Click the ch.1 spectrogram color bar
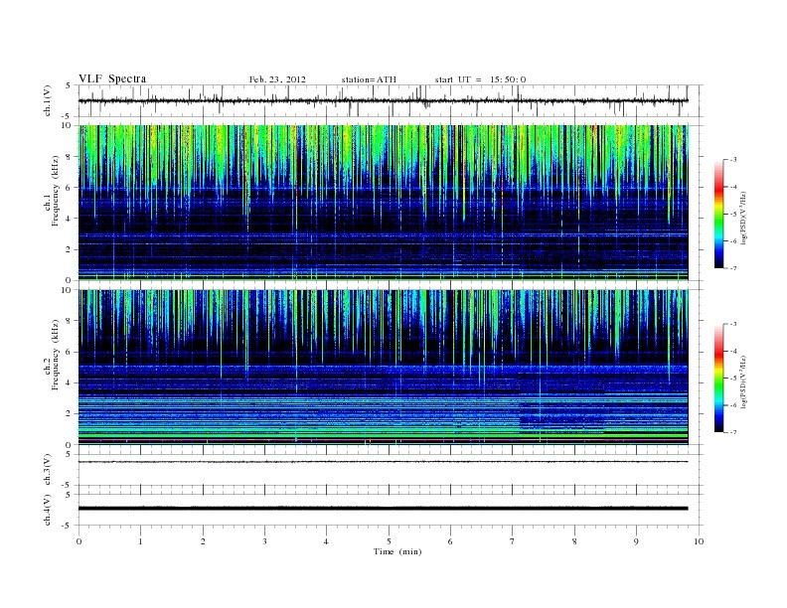 719,214
